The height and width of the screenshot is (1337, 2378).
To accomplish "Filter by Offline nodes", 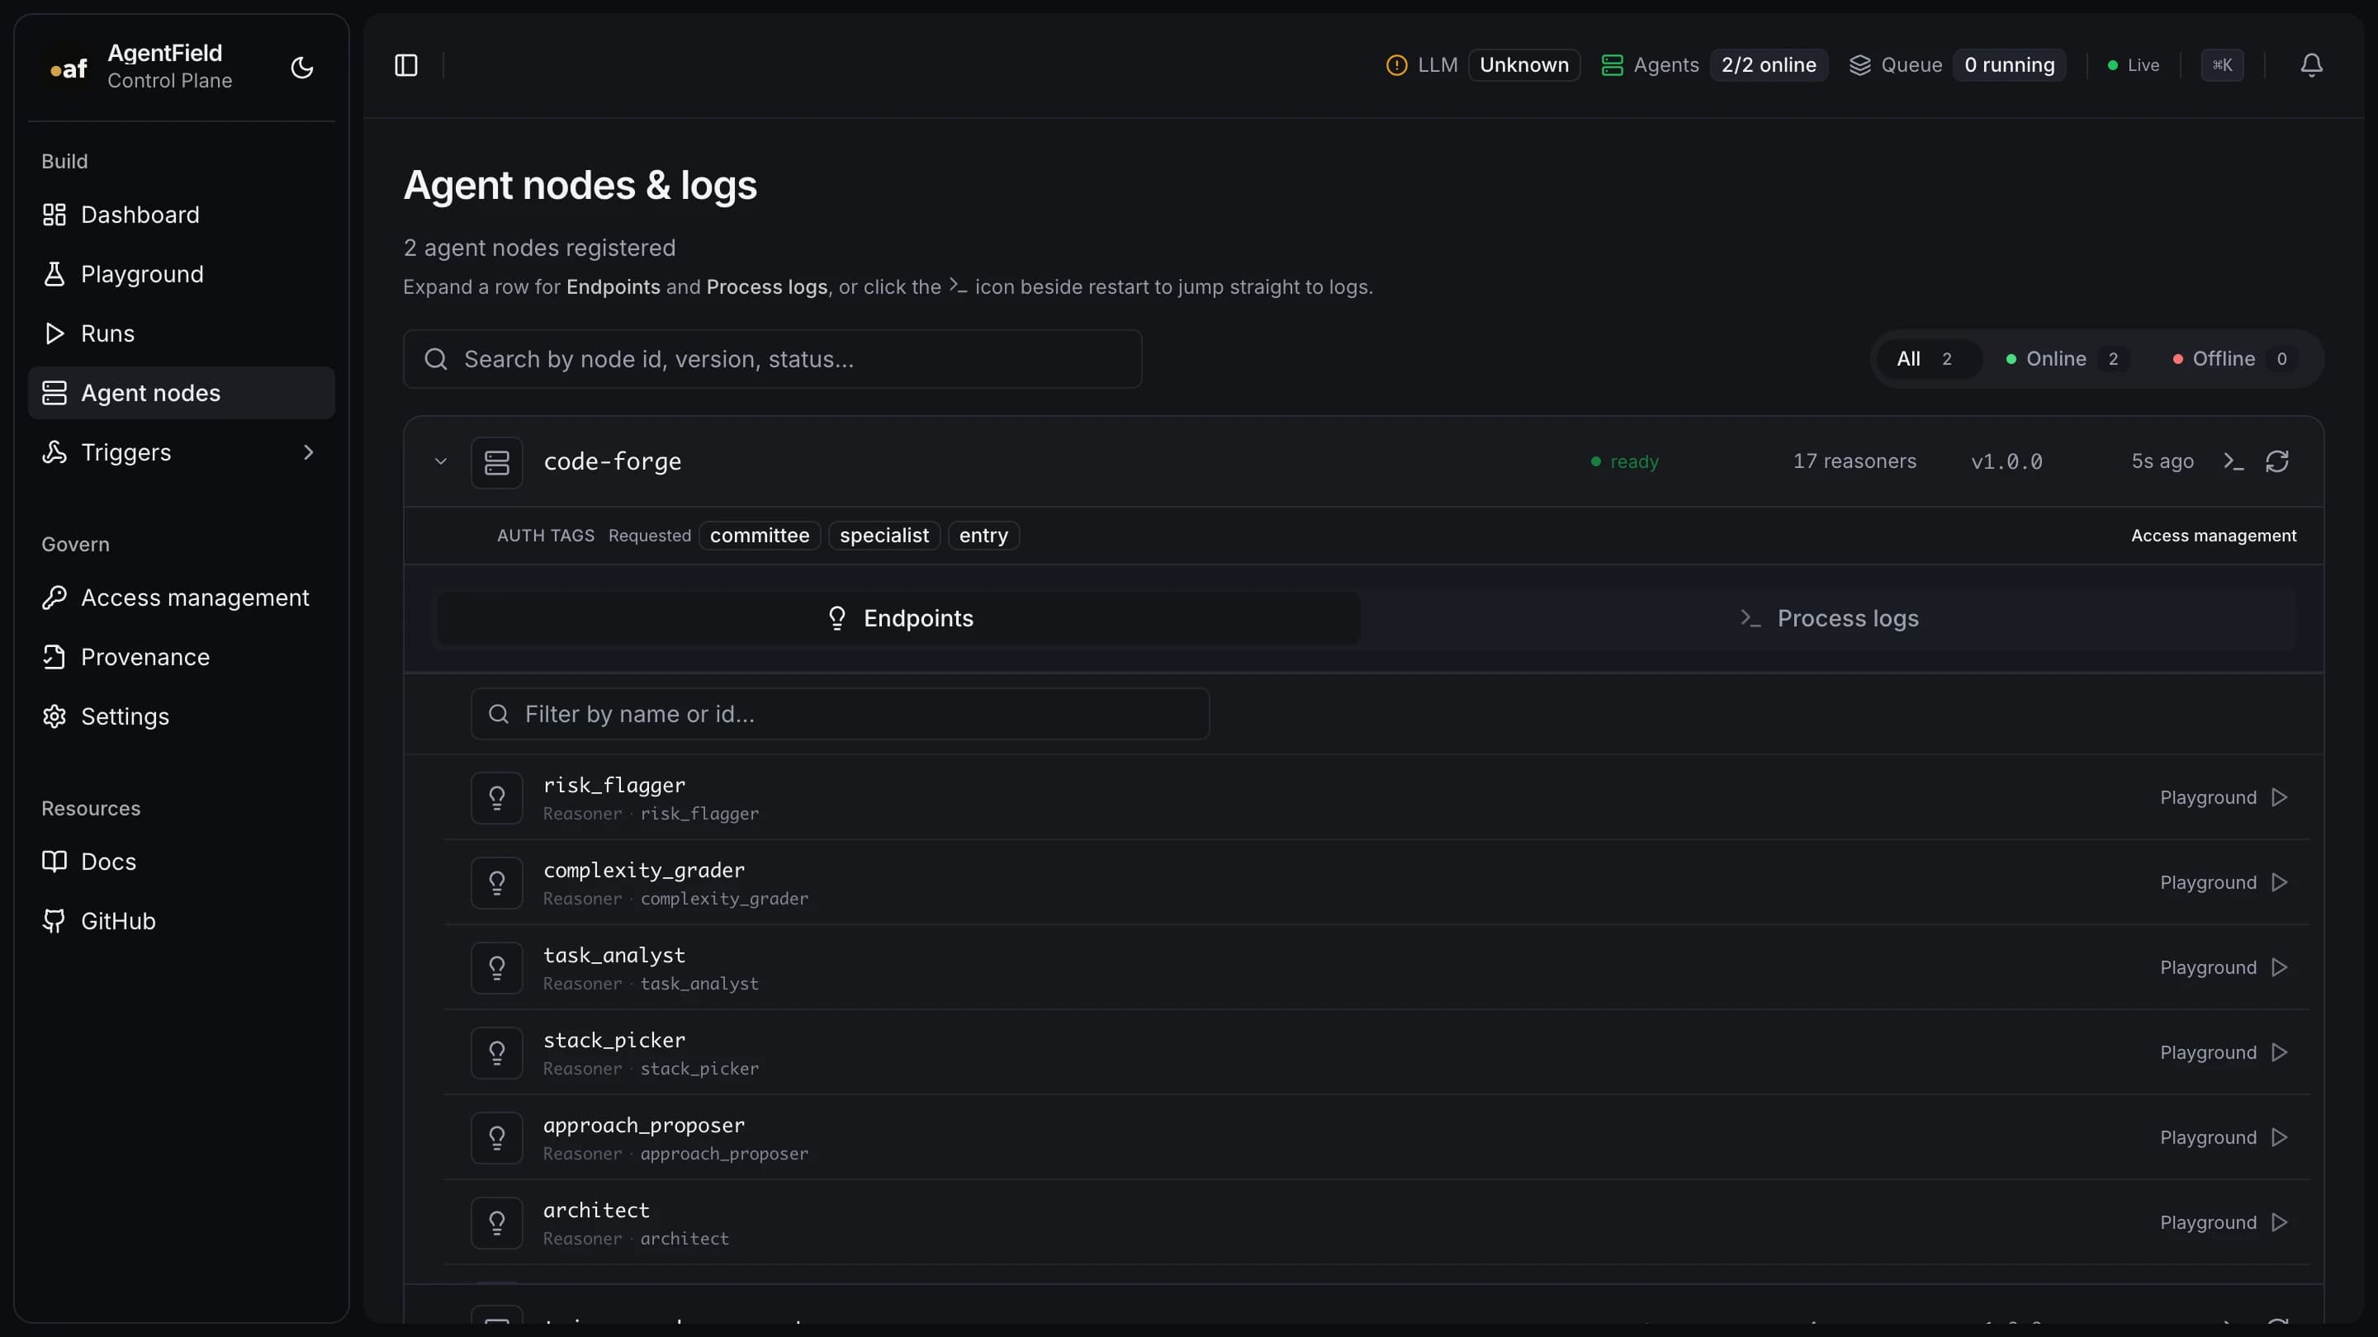I will (x=2235, y=359).
